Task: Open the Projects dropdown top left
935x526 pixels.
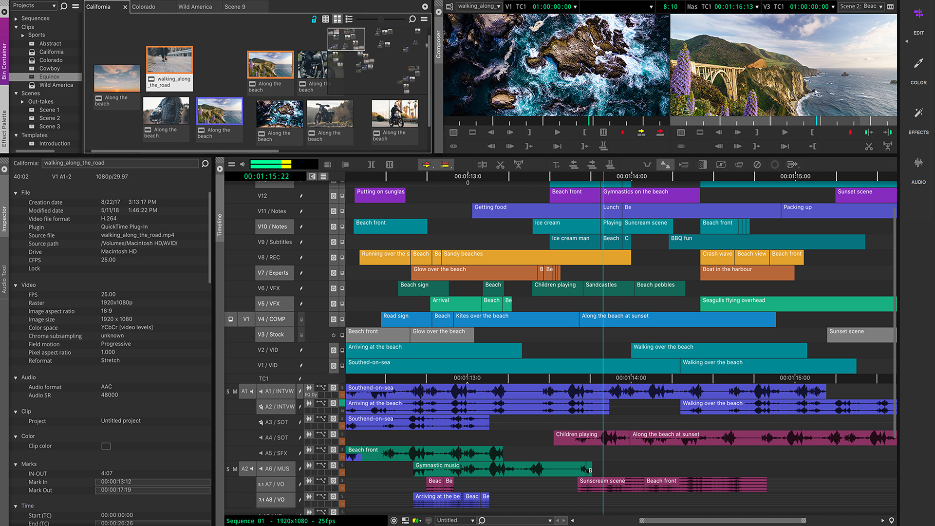Action: [x=34, y=6]
